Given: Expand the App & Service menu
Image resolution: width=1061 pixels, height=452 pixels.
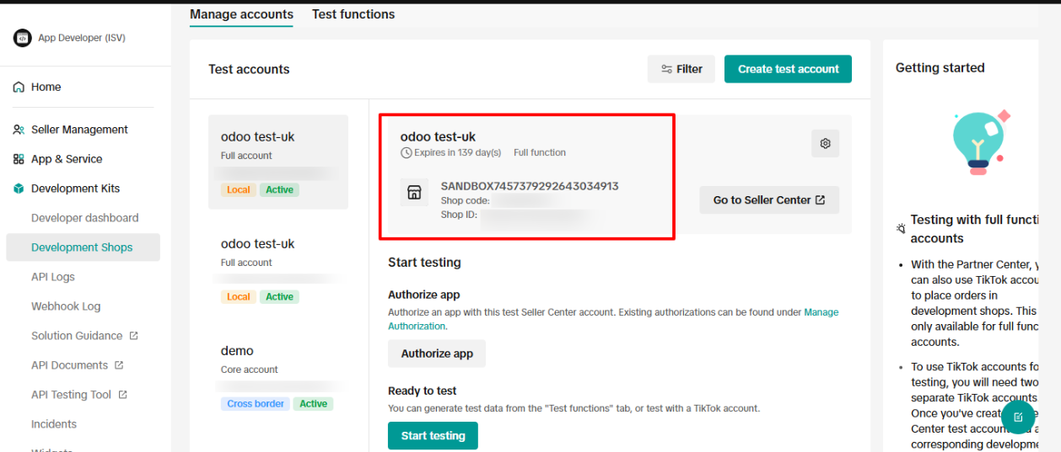Looking at the screenshot, I should 66,159.
